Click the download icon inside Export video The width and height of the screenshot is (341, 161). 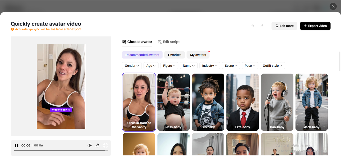(x=305, y=26)
